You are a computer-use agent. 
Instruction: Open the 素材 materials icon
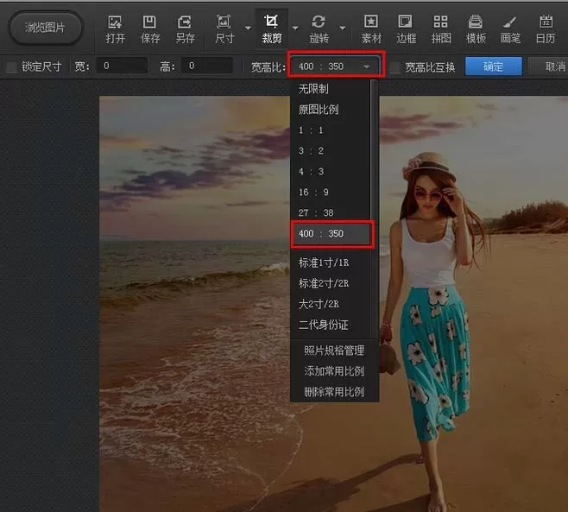(371, 29)
